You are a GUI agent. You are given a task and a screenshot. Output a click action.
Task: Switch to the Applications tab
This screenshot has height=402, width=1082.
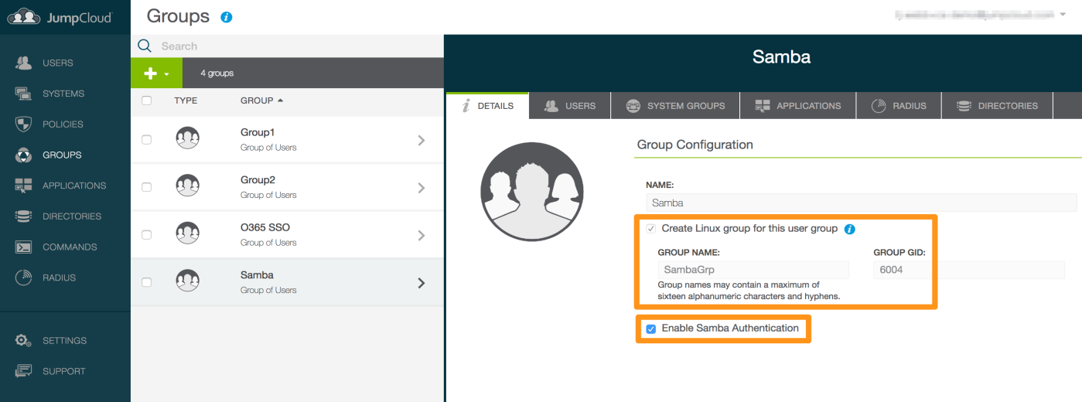797,106
